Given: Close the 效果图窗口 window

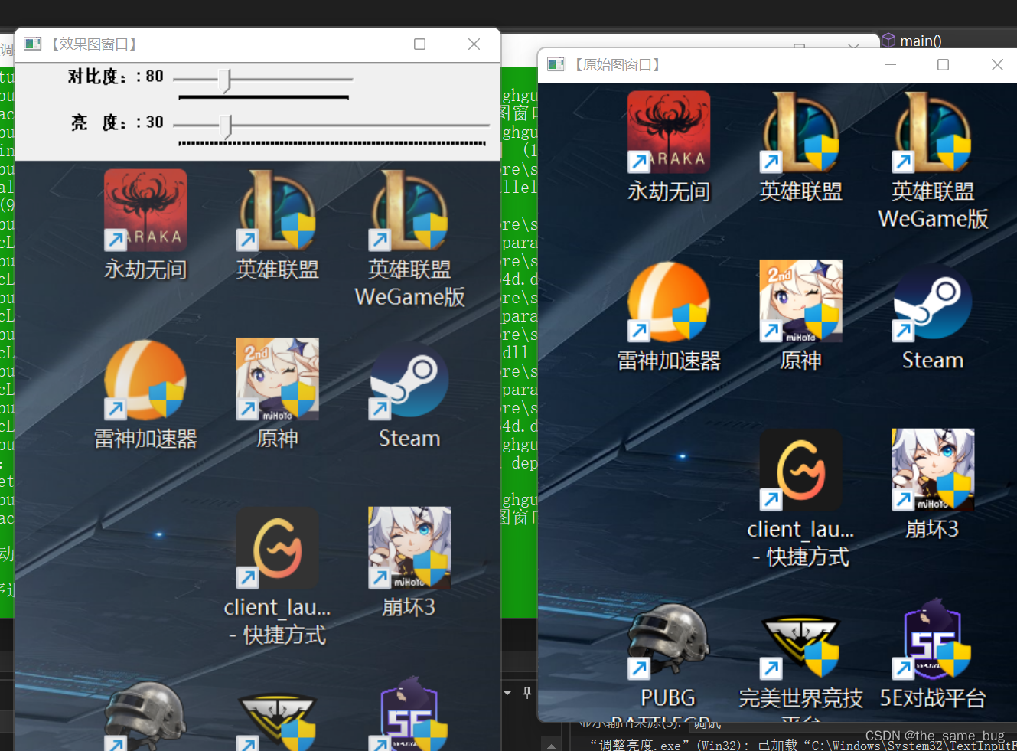Looking at the screenshot, I should 474,44.
